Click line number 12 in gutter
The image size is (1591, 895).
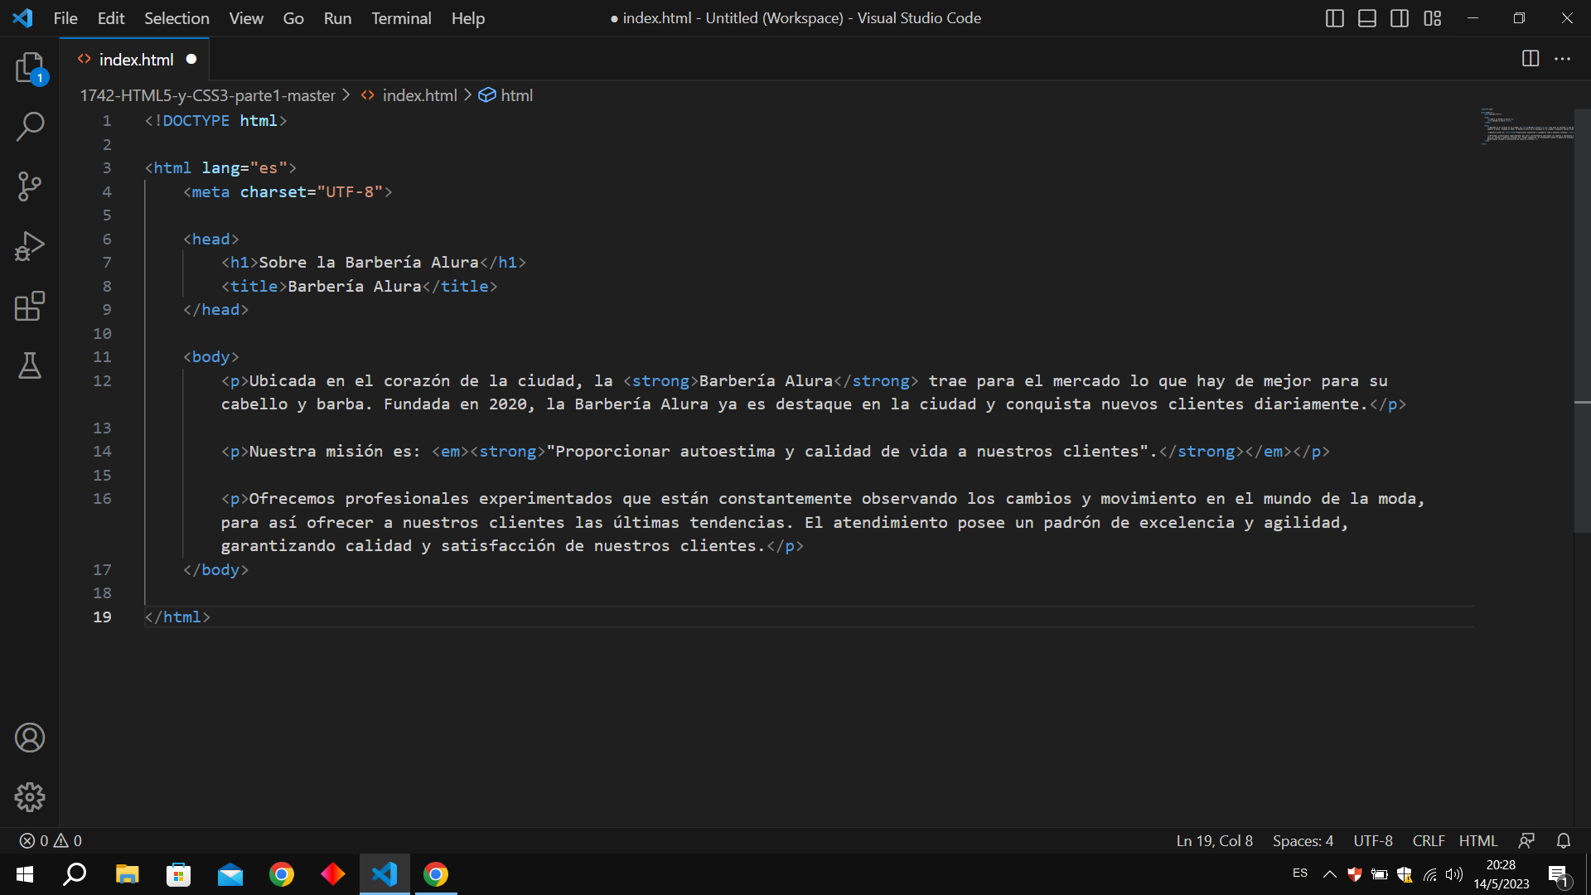tap(102, 380)
